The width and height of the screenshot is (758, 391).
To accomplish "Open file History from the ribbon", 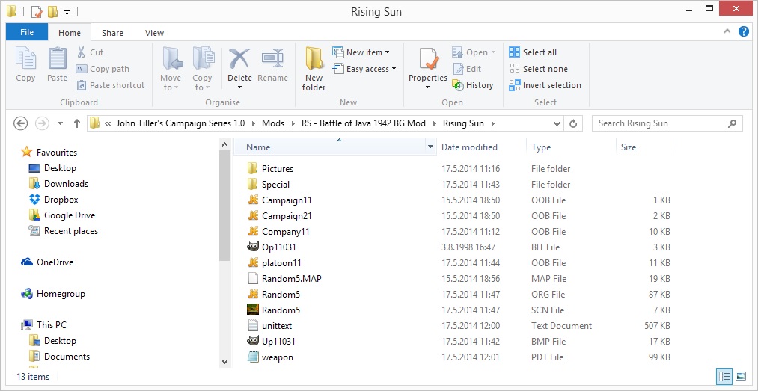I will pos(473,85).
